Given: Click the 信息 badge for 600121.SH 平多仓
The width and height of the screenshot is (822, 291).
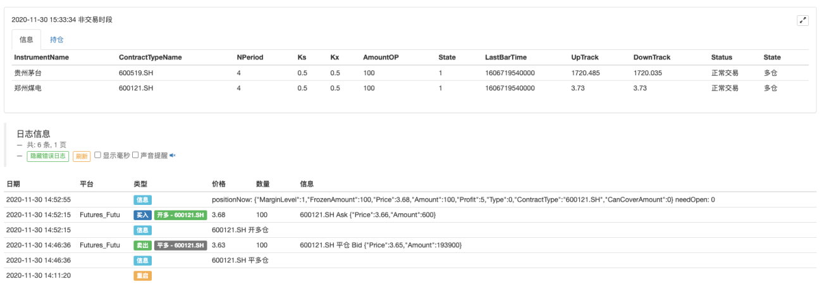Looking at the screenshot, I should [142, 261].
